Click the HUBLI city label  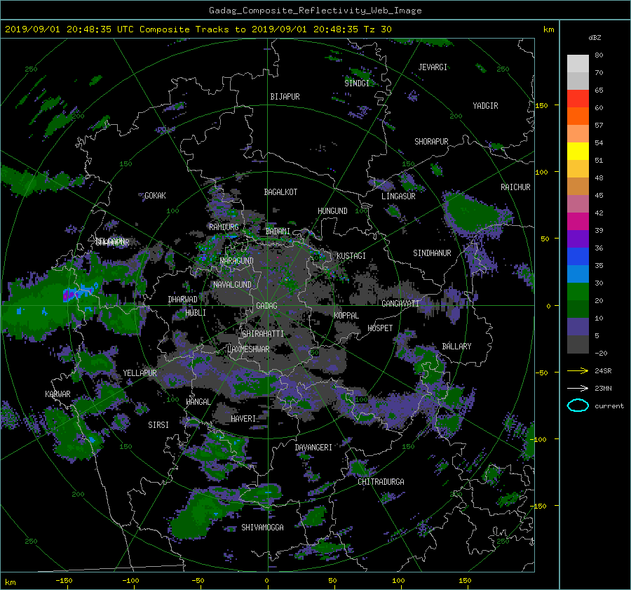(x=196, y=313)
